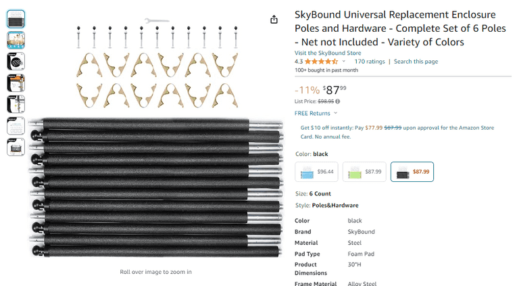Select the sixth product thumbnail
Viewport: 519px width, 286px height.
16,125
